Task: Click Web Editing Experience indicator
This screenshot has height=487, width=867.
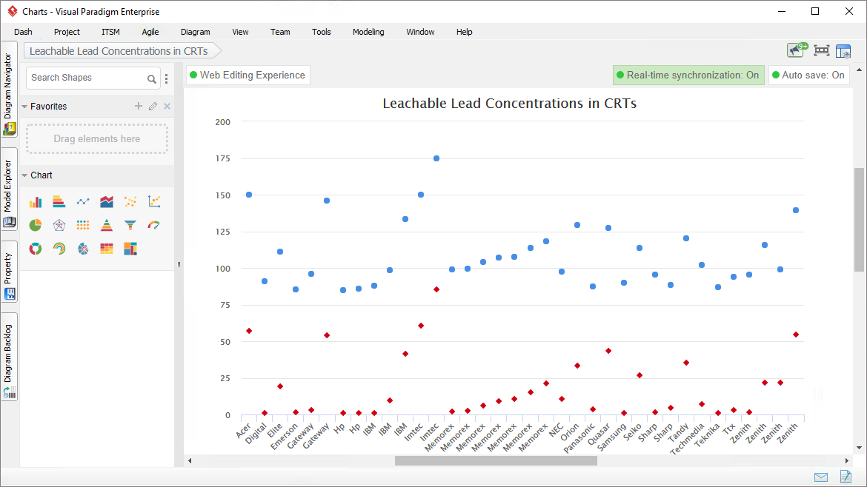Action: coord(248,75)
